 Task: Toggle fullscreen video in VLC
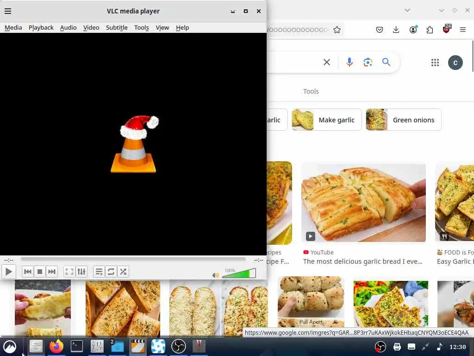tap(69, 272)
